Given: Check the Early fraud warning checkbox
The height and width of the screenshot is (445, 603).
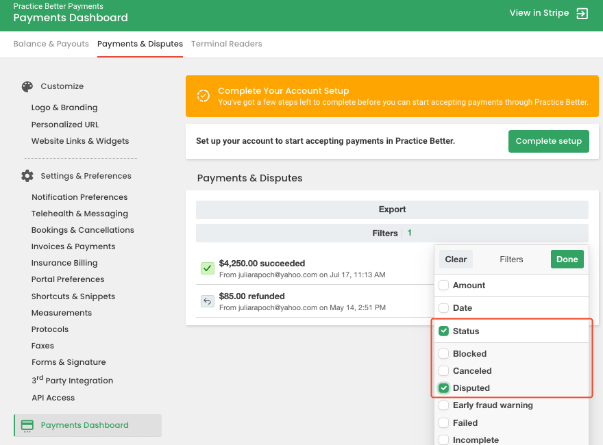Looking at the screenshot, I should coord(444,405).
